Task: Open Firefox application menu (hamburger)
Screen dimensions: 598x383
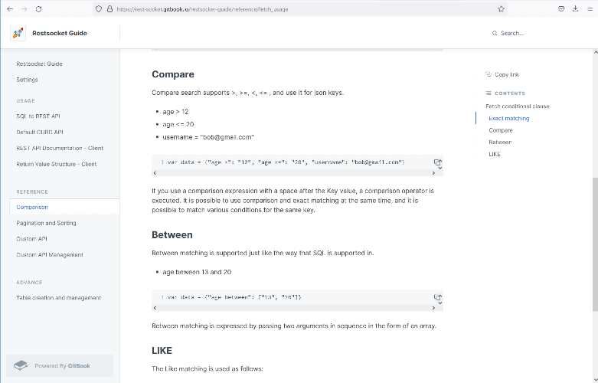Action: (x=589, y=9)
